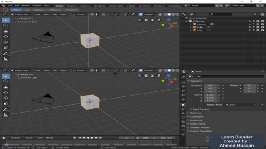Click the Blender logo menu icon

[4, 5]
